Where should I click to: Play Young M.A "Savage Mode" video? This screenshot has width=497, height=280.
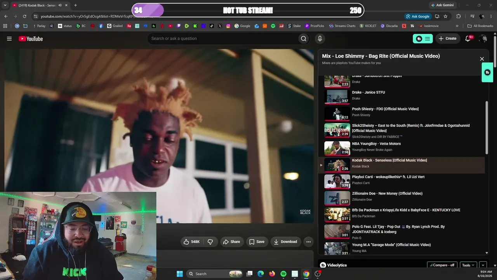(x=401, y=248)
